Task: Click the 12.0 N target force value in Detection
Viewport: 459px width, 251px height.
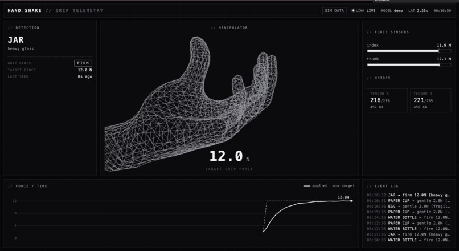Action: click(85, 70)
